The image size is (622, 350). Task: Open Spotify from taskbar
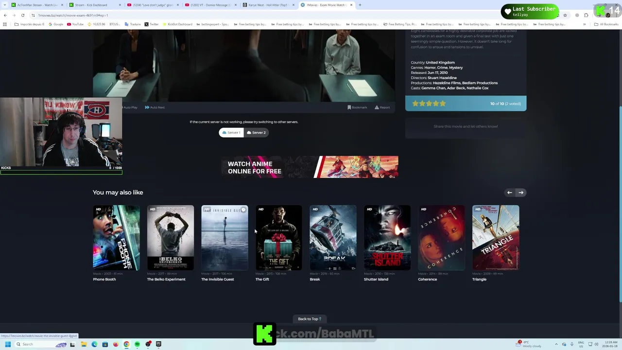137,344
